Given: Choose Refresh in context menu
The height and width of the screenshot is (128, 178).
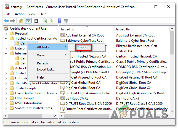Looking at the screenshot, I should (48, 63).
